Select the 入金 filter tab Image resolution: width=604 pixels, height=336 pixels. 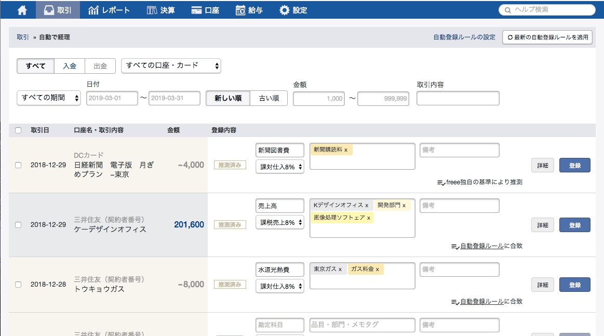click(70, 66)
